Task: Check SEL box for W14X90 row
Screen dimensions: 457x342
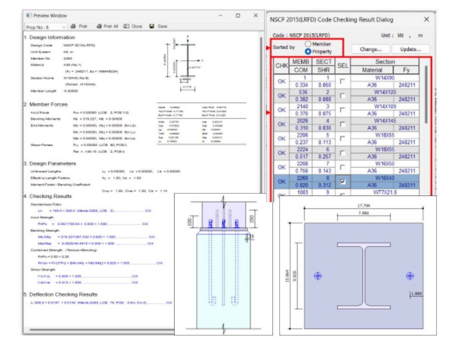Action: [342, 81]
